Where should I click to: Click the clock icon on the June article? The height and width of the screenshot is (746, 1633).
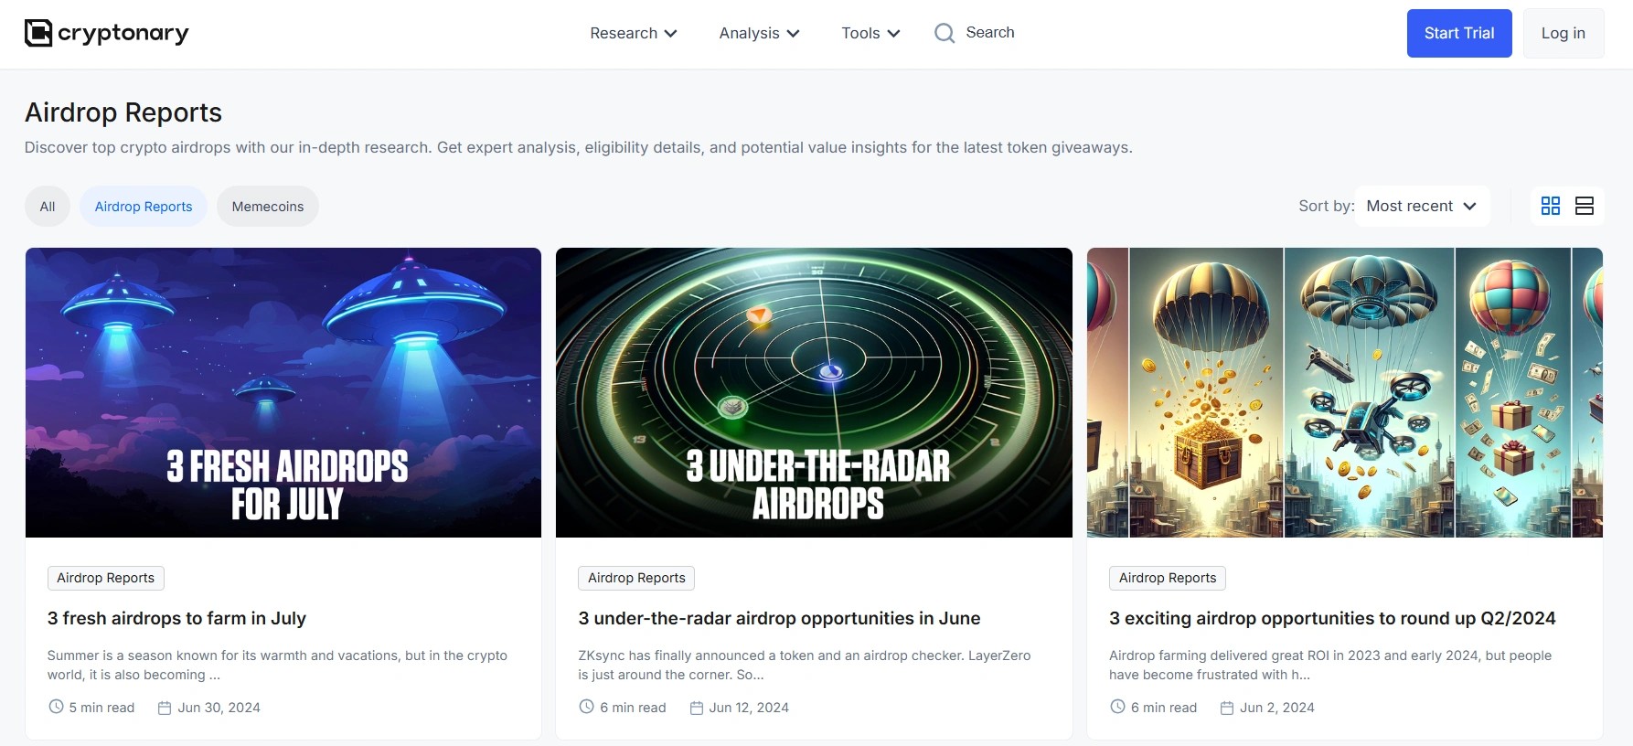[587, 707]
